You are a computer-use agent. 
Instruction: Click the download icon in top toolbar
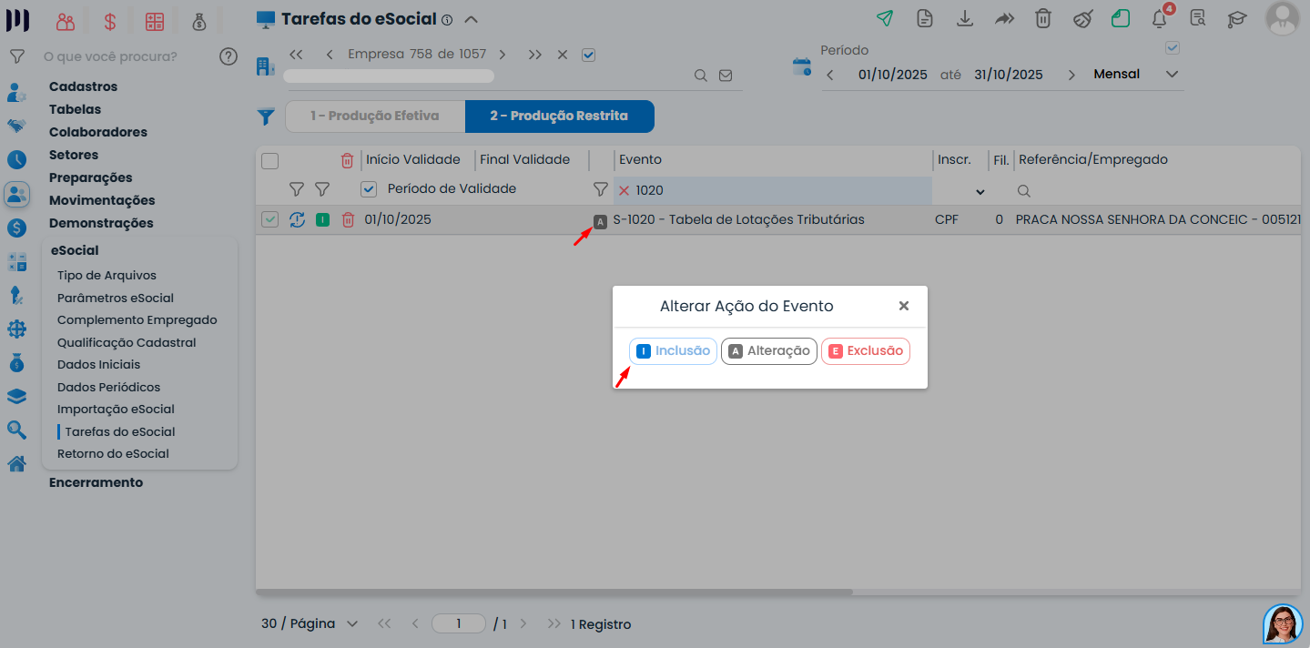pyautogui.click(x=965, y=18)
